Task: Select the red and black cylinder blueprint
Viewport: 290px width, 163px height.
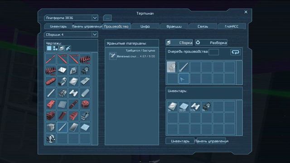Action: pyautogui.click(x=73, y=105)
